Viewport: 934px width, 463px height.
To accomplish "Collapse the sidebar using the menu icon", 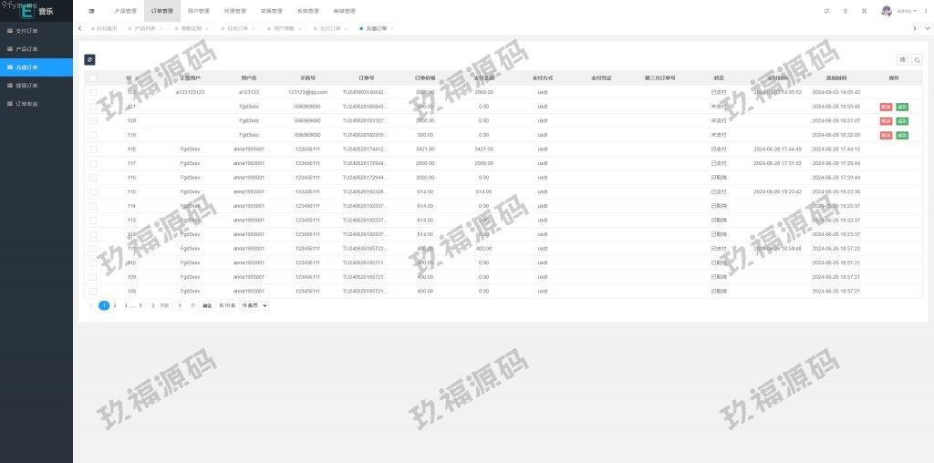I will click(x=91, y=11).
